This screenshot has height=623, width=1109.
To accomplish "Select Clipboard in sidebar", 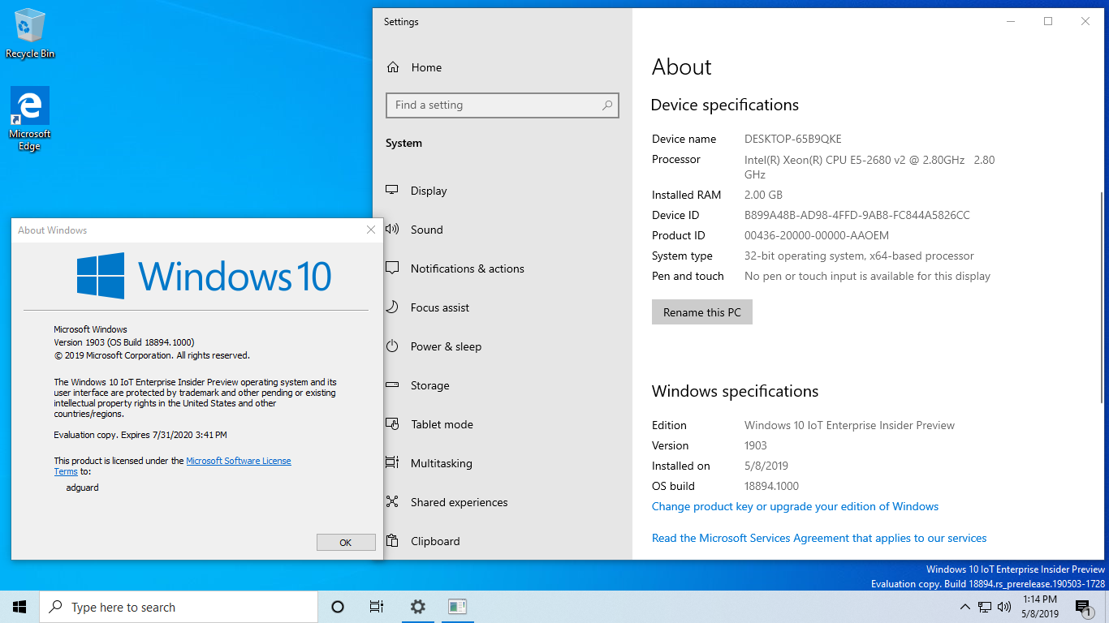I will click(x=435, y=541).
